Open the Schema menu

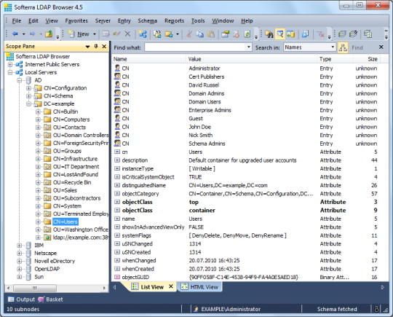click(147, 21)
